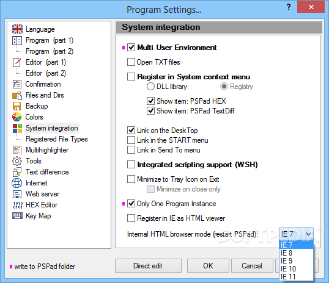
Task: Enable Register in System context menu
Action: click(x=131, y=77)
